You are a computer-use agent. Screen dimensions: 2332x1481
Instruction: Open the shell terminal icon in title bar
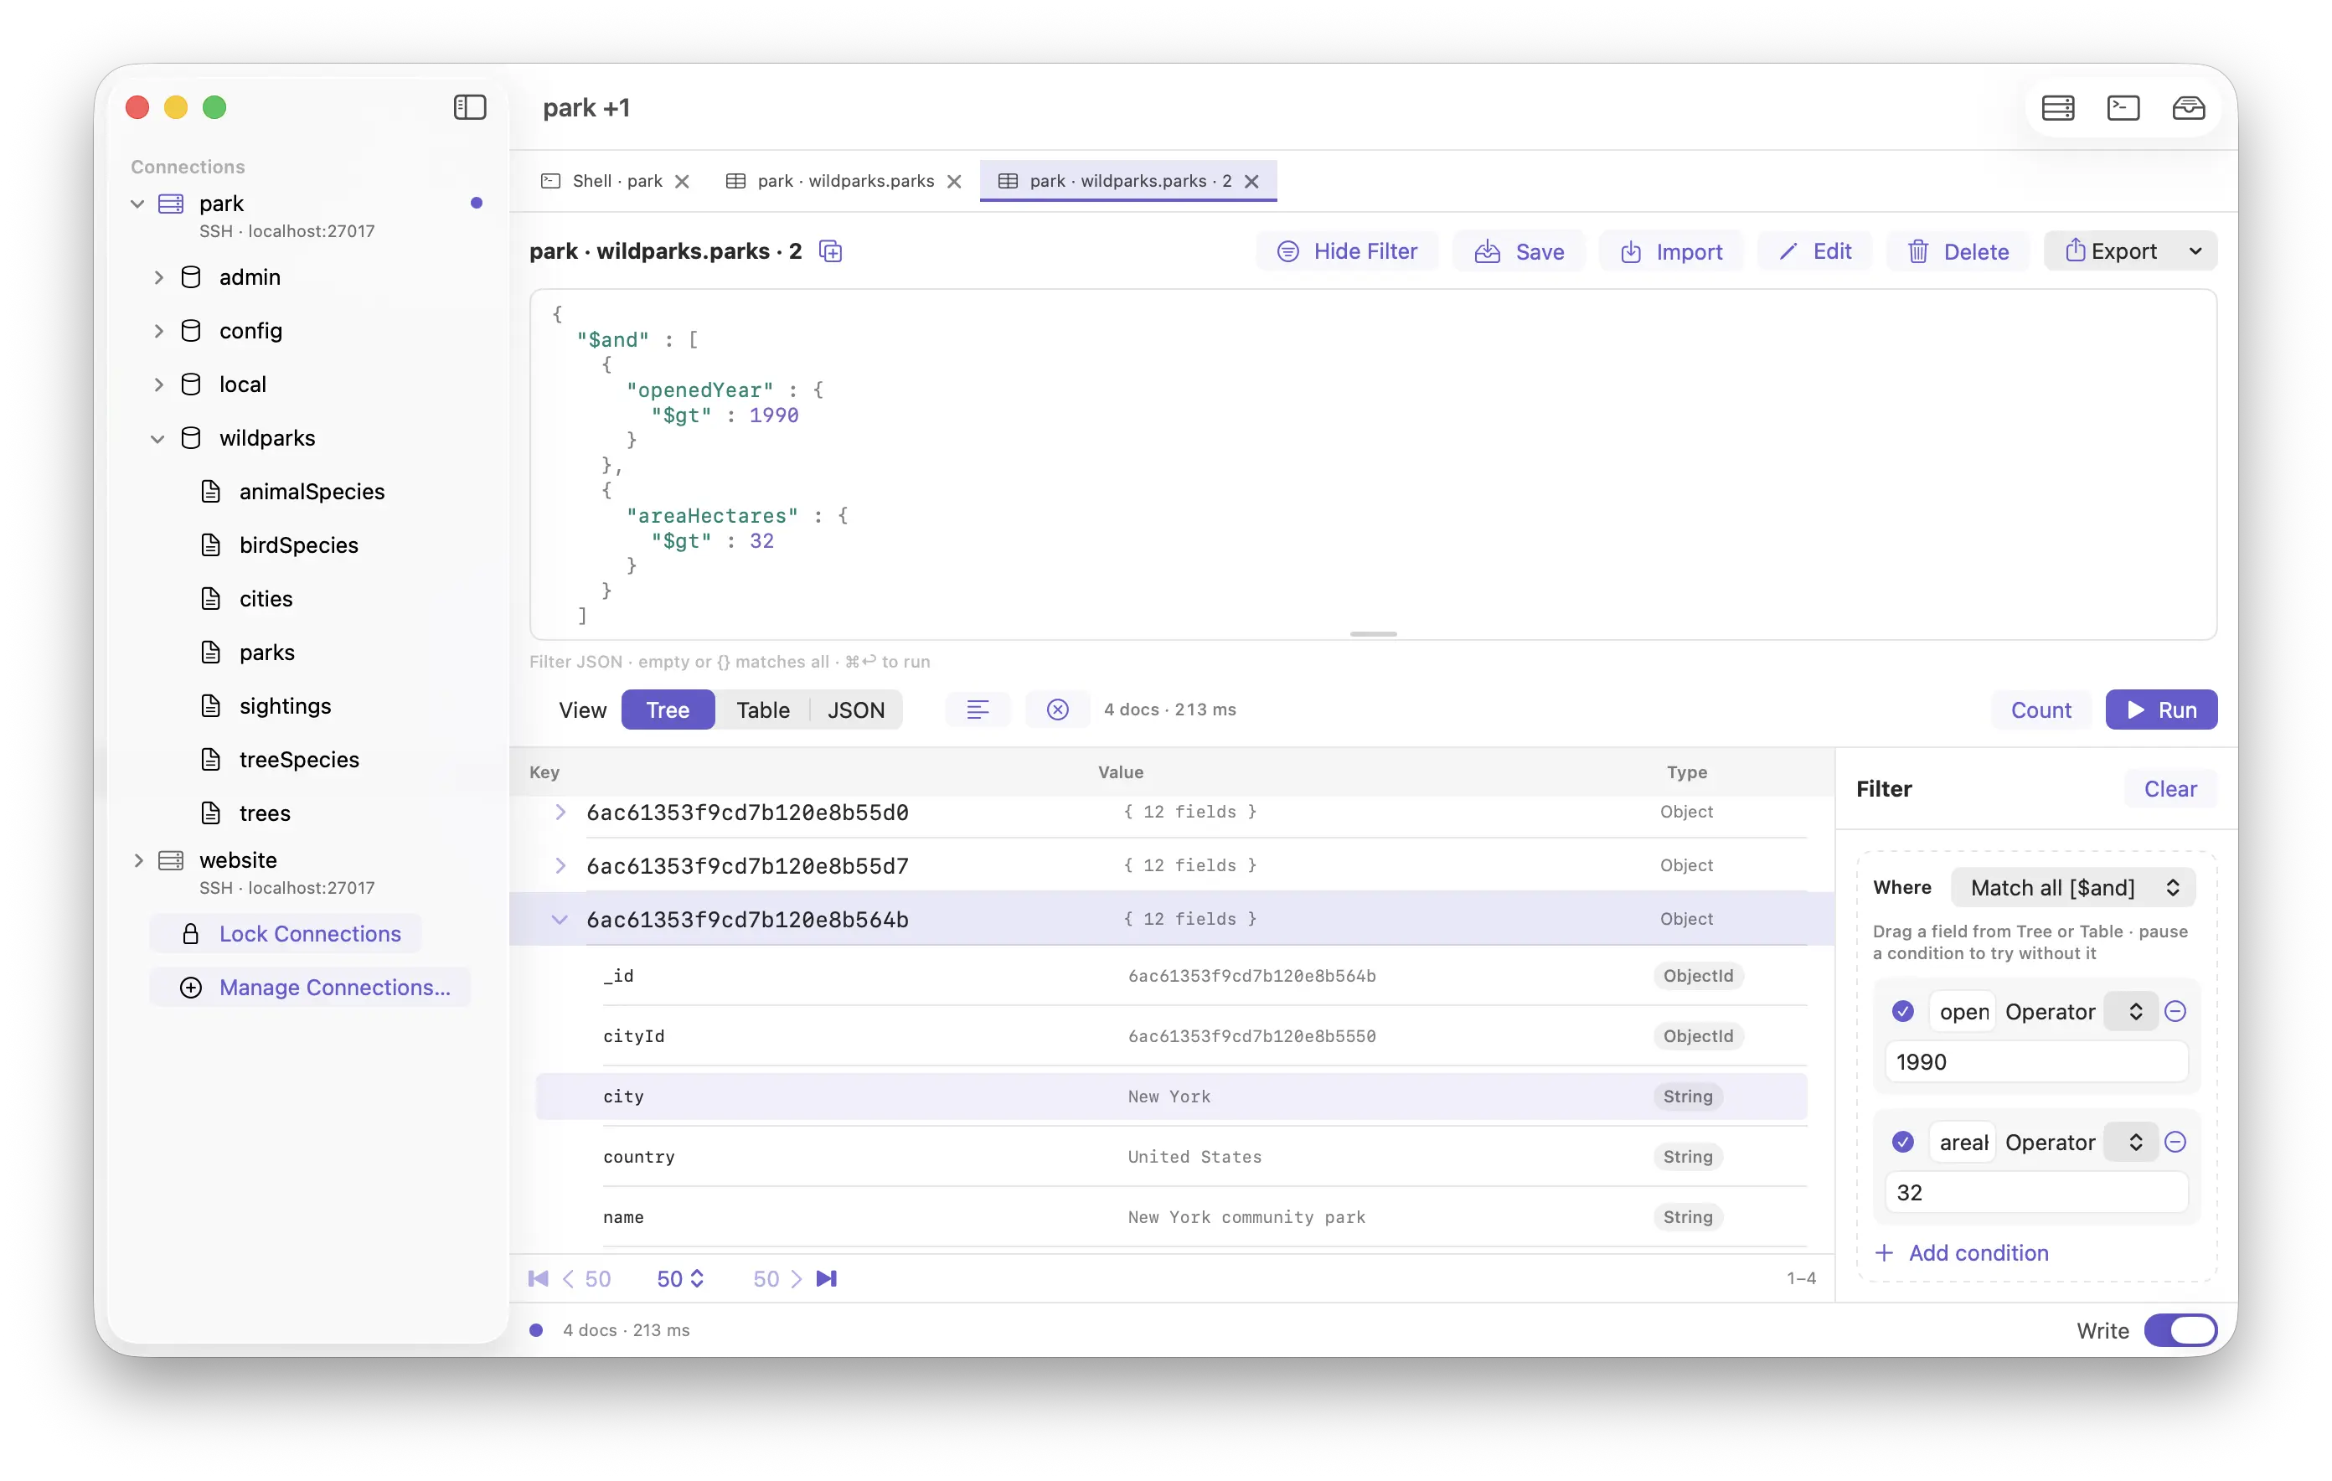2123,107
